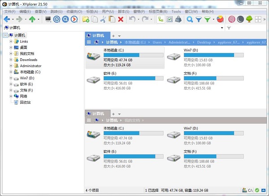This screenshot has width=269, height=196.
Task: Click the Paste clipboard icon
Action: (x=112, y=19)
